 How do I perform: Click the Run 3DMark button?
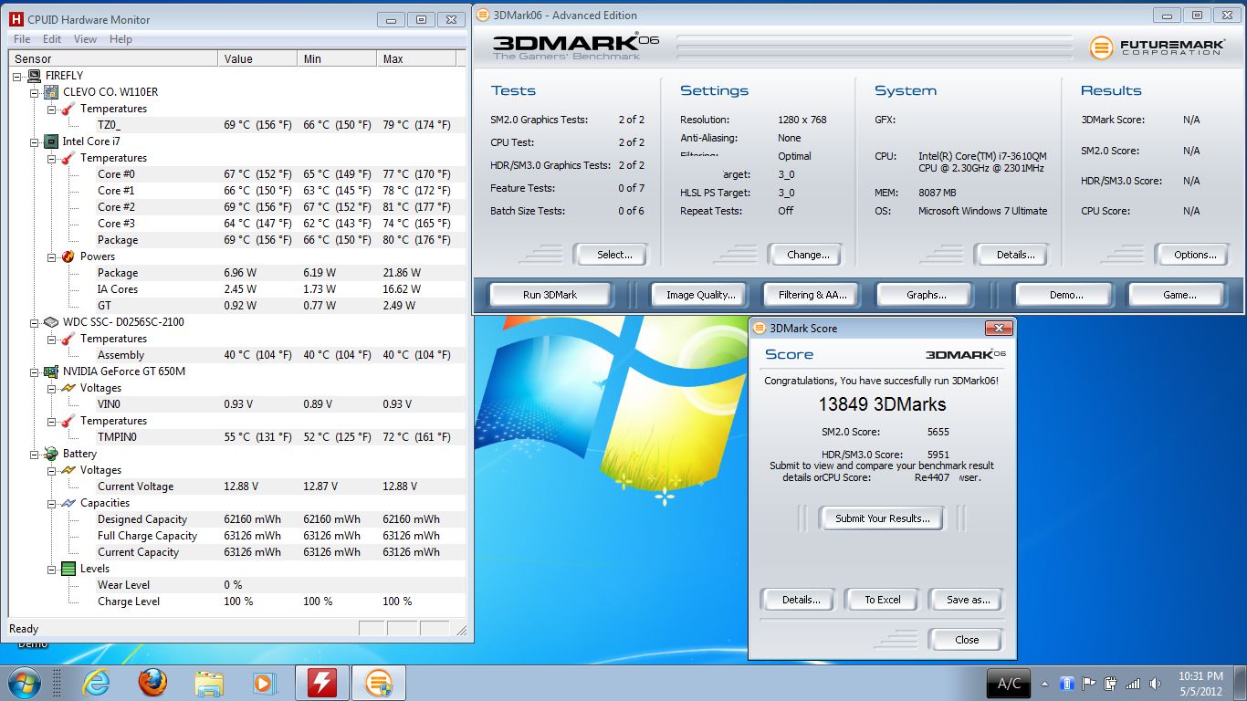[x=550, y=295]
